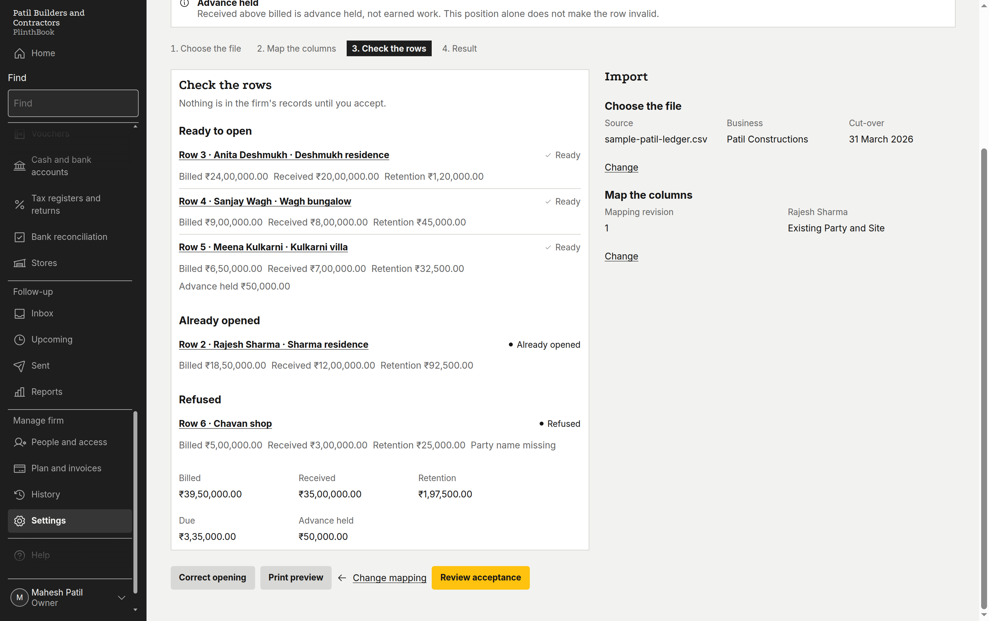Select step 3 Check the rows
This screenshot has width=989, height=621.
(x=389, y=48)
